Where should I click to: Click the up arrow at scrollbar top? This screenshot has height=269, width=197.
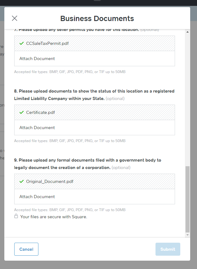coord(187,31)
